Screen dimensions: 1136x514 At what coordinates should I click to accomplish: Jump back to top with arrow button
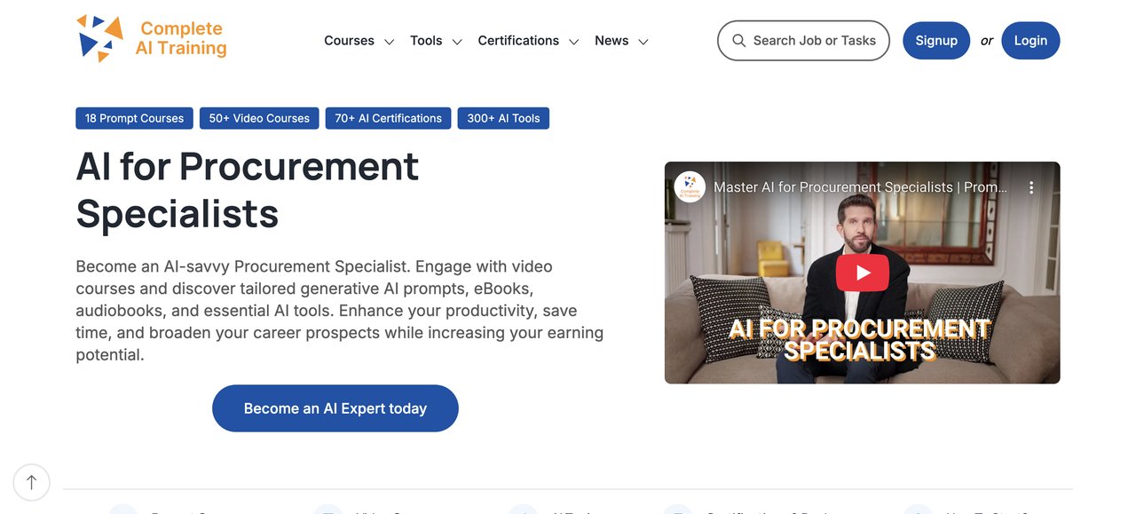pyautogui.click(x=32, y=483)
